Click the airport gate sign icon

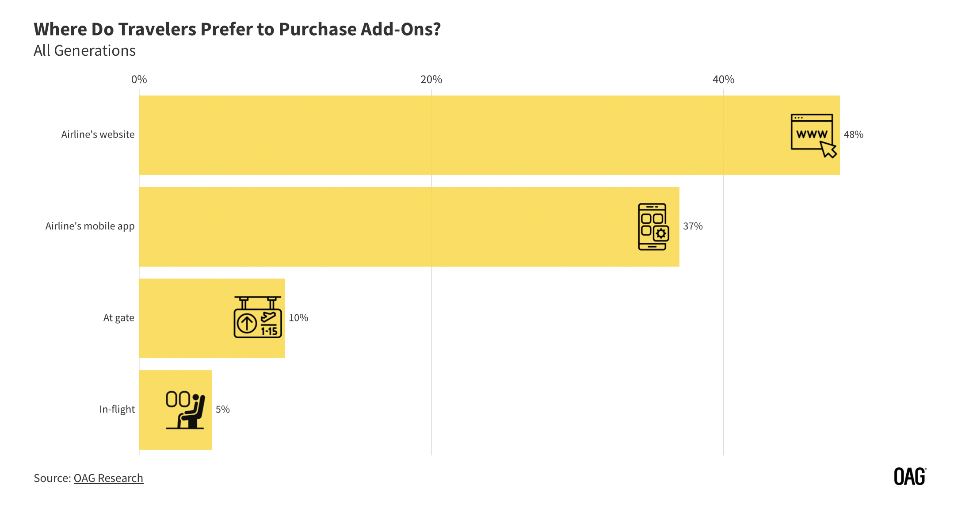click(x=257, y=317)
